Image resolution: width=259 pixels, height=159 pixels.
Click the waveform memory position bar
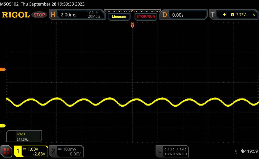(133, 11)
